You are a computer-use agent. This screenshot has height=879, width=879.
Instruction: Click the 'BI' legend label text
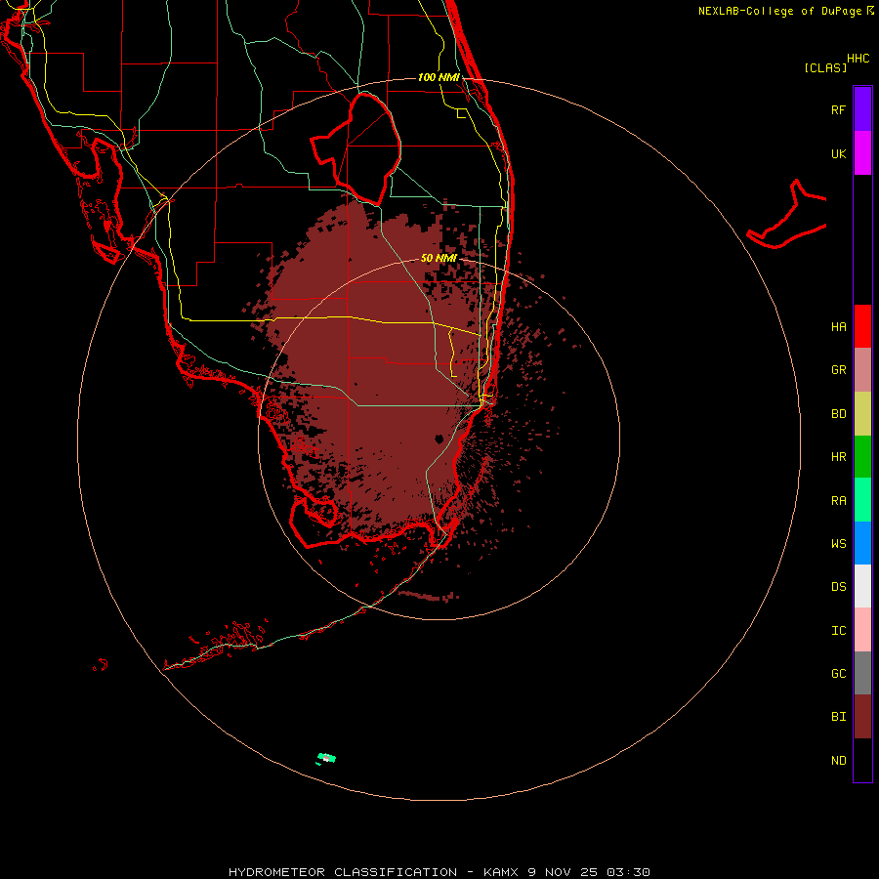coord(838,717)
